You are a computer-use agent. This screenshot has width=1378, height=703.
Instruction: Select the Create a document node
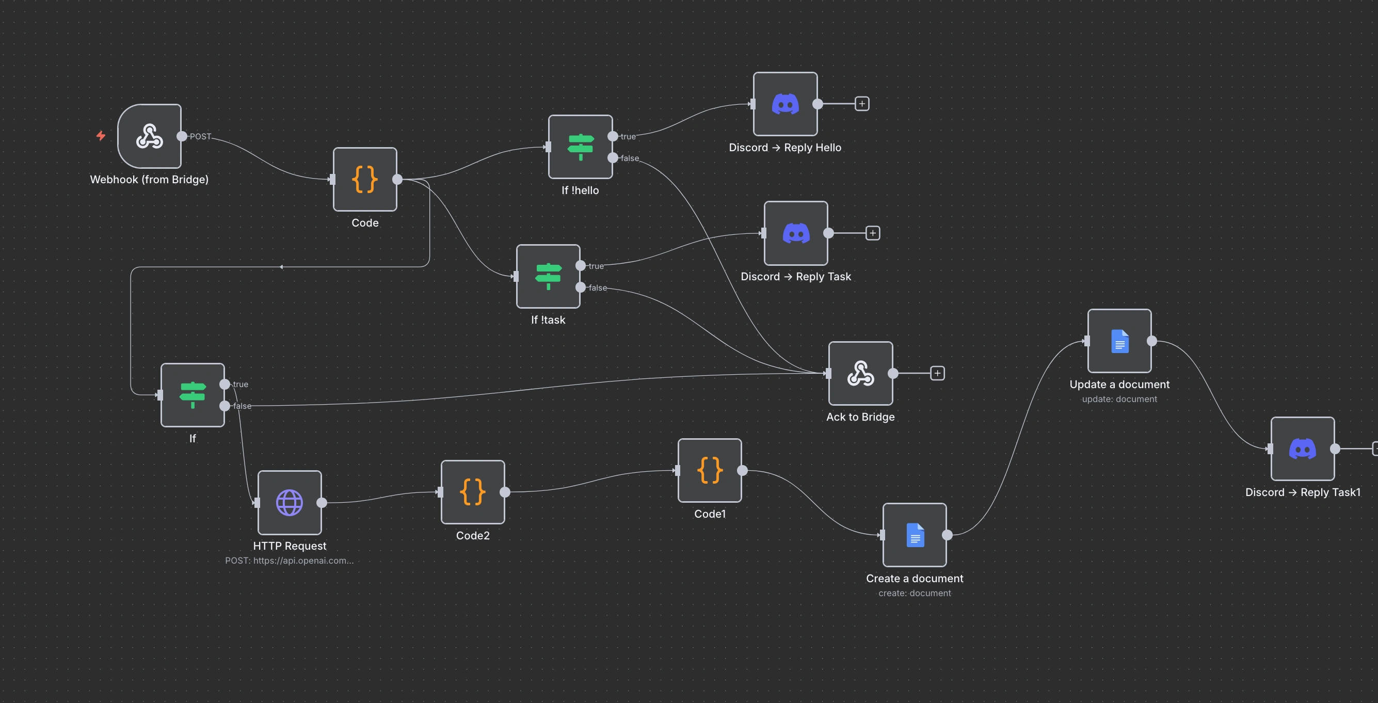(914, 535)
